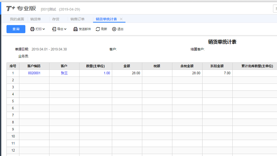This screenshot has width=277, height=156.
Task: Close the 销货单统计表 tab
Action: [x=121, y=19]
